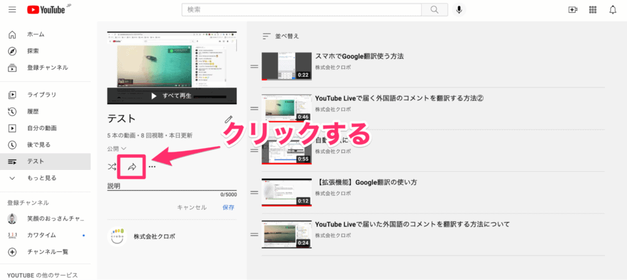
Task: Open video 【拡張機能】Google翻訳の使い方
Action: (x=366, y=183)
